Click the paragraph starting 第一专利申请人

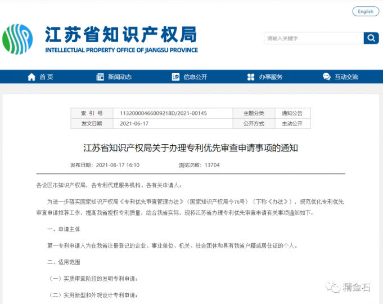coord(172,245)
